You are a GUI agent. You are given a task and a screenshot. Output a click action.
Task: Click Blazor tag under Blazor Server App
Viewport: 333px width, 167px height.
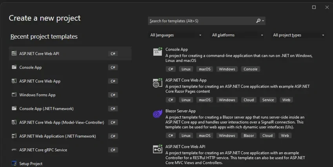[x=249, y=135]
